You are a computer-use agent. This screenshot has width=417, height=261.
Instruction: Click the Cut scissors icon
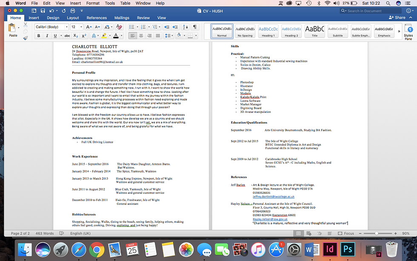(x=26, y=25)
